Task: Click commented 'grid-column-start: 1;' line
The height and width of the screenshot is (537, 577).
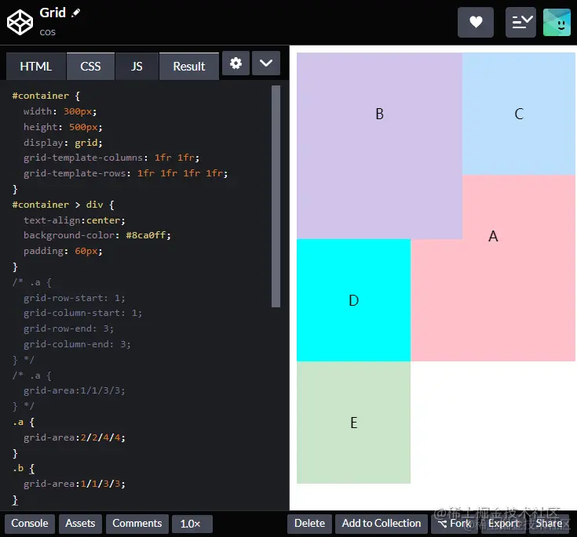Action: point(82,313)
